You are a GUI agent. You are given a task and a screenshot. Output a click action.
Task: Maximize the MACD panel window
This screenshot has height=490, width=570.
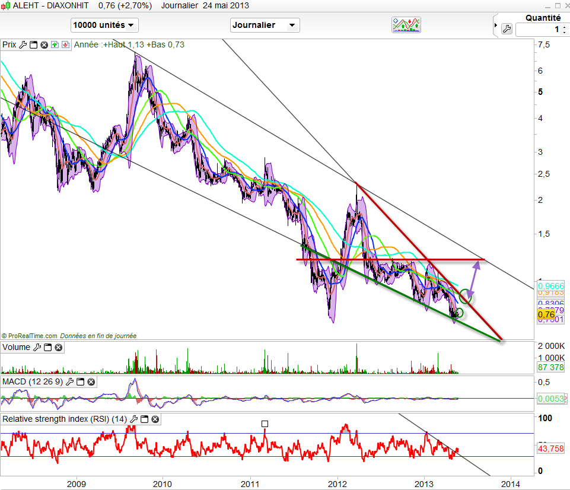click(x=80, y=382)
